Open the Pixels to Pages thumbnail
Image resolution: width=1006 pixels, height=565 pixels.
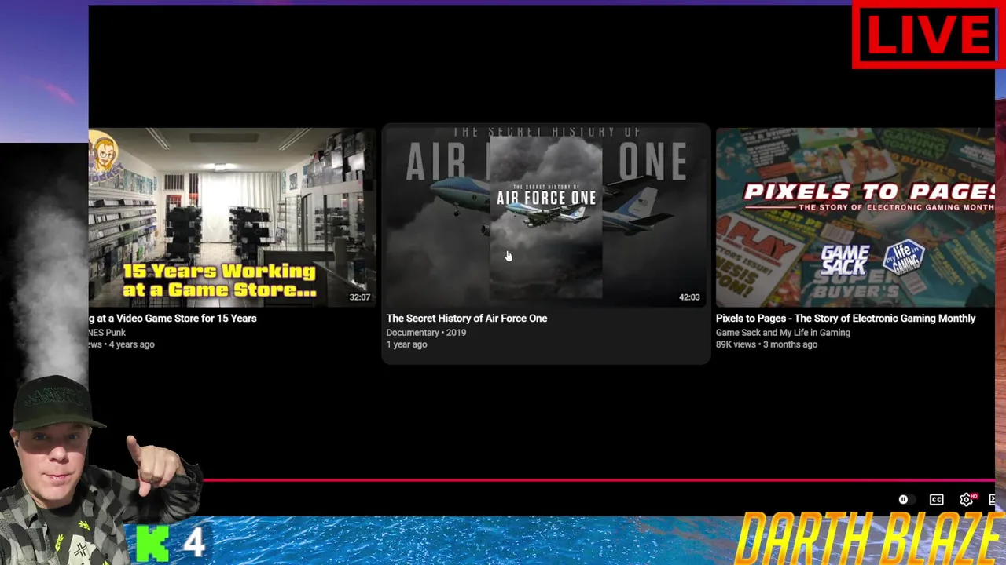pyautogui.click(x=855, y=217)
